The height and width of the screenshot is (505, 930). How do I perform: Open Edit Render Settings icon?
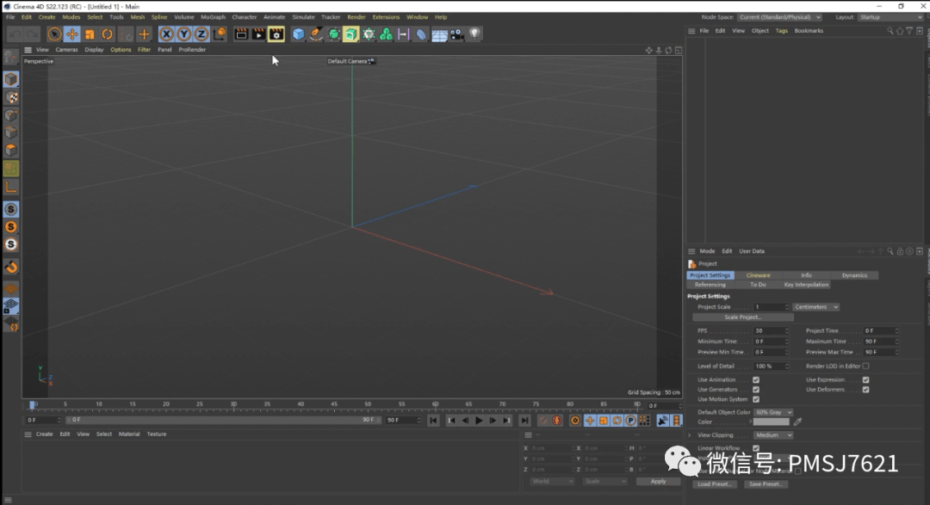coord(276,34)
